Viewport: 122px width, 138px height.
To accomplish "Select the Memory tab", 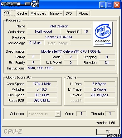I will click(56, 13).
